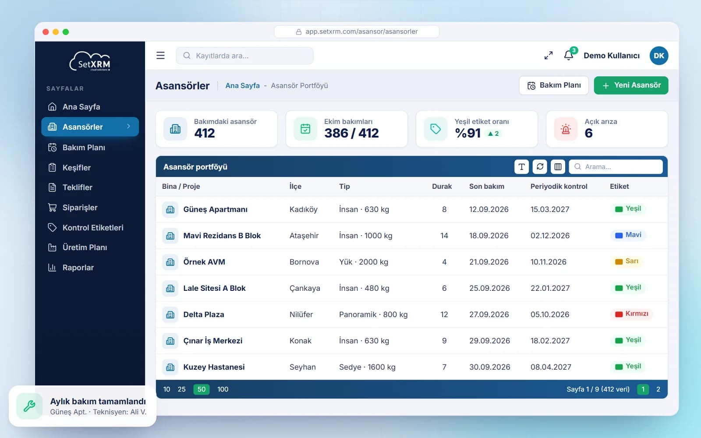
Task: Follow the Ana Sayfa breadcrumb link
Action: click(242, 86)
